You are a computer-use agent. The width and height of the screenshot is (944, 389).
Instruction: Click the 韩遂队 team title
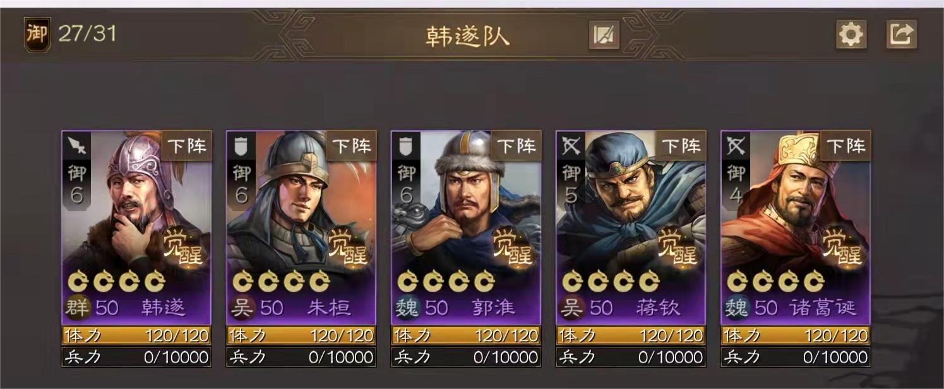pos(467,36)
